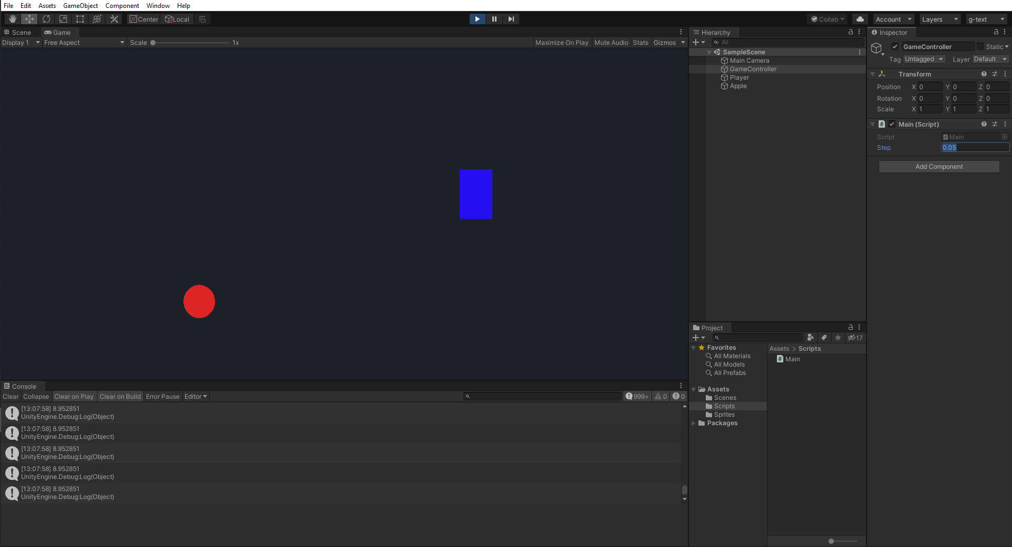The image size is (1012, 547).
Task: Open g-text layout dropdown
Action: click(x=987, y=19)
